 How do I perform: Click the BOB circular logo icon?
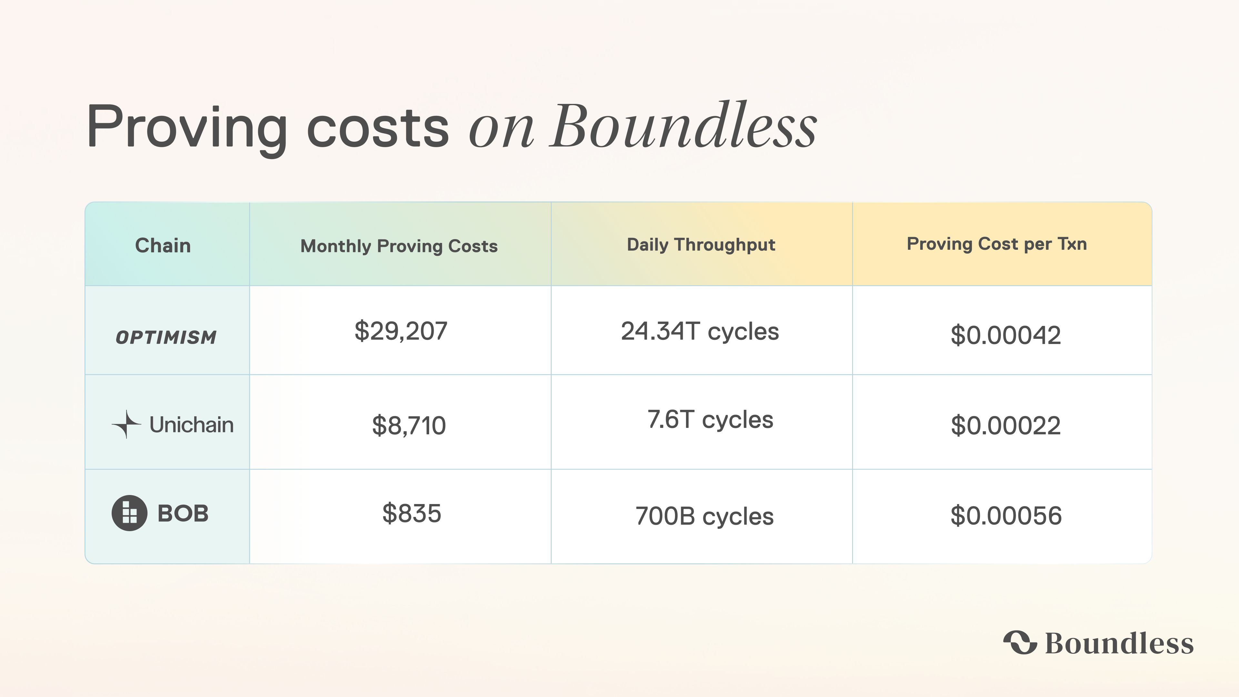point(129,513)
